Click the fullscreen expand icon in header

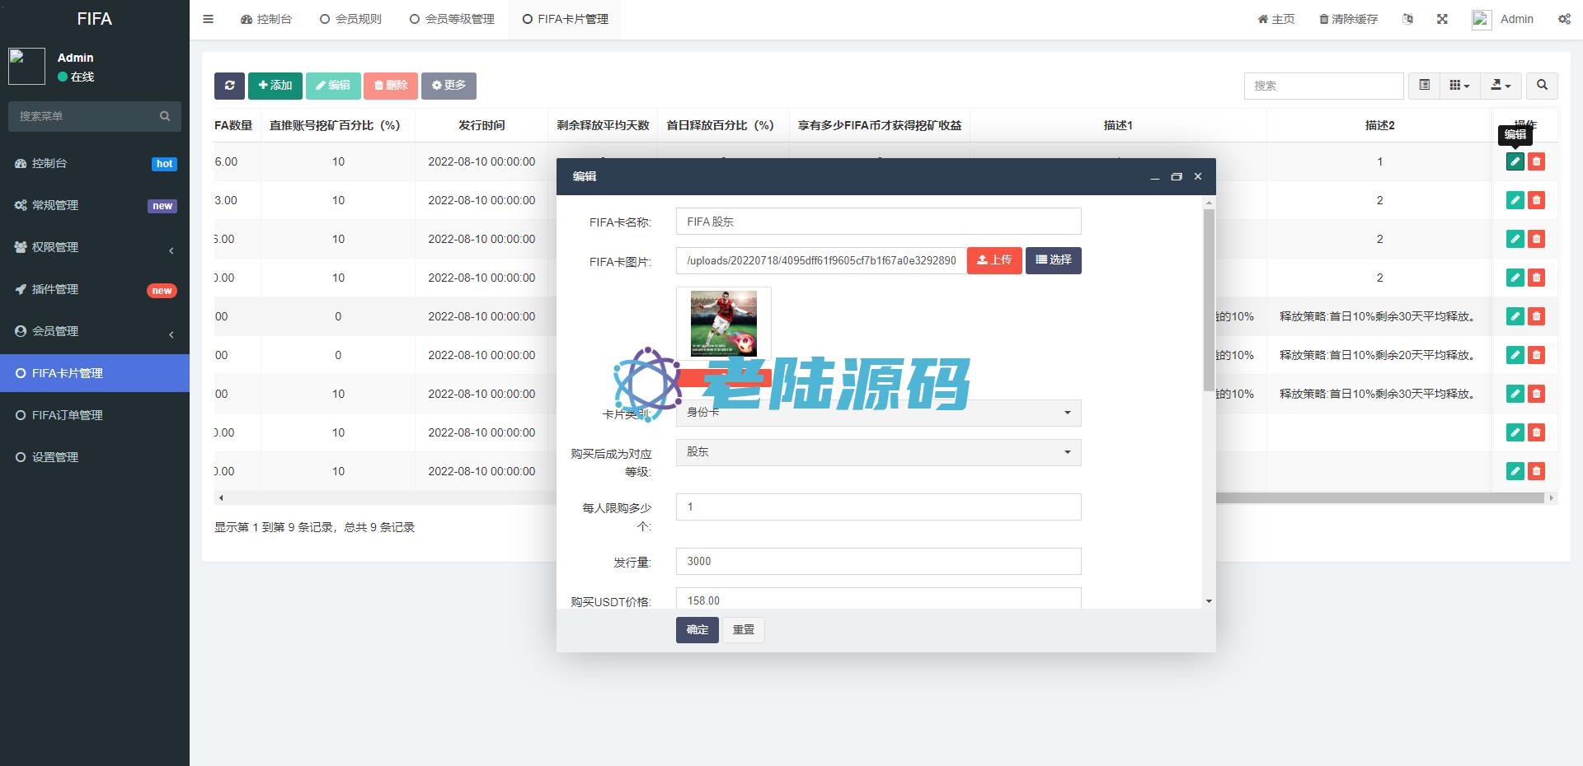(x=1442, y=19)
